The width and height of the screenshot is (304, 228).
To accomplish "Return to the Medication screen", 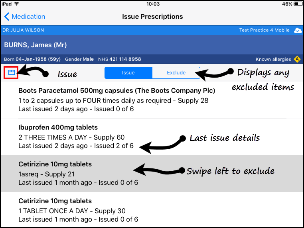I will point(28,16).
